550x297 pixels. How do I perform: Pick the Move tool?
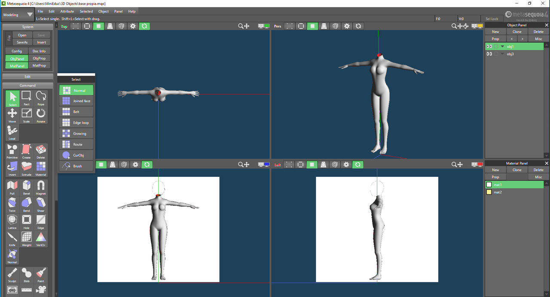click(x=12, y=115)
